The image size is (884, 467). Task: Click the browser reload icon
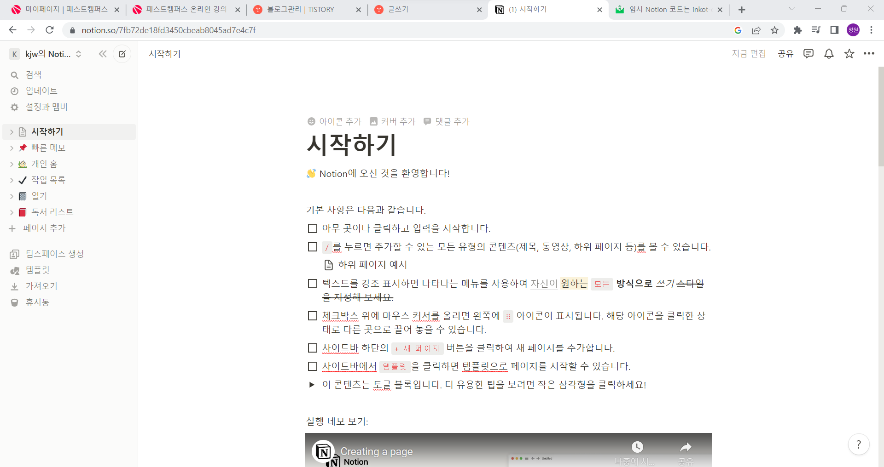(x=50, y=30)
